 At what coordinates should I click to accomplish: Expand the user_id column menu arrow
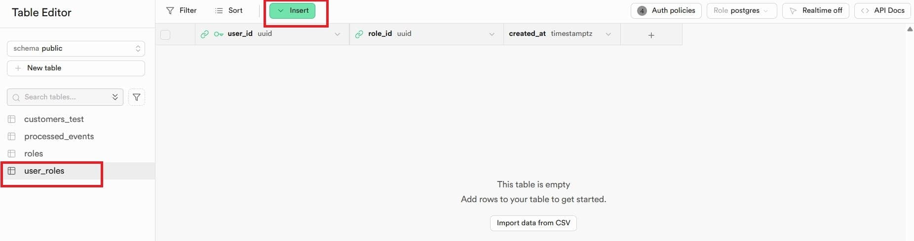click(338, 34)
